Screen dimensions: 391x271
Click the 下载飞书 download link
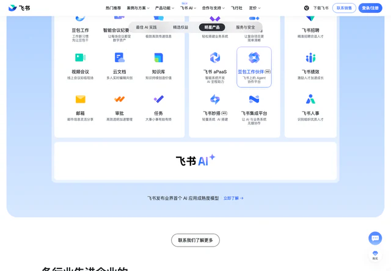321,8
